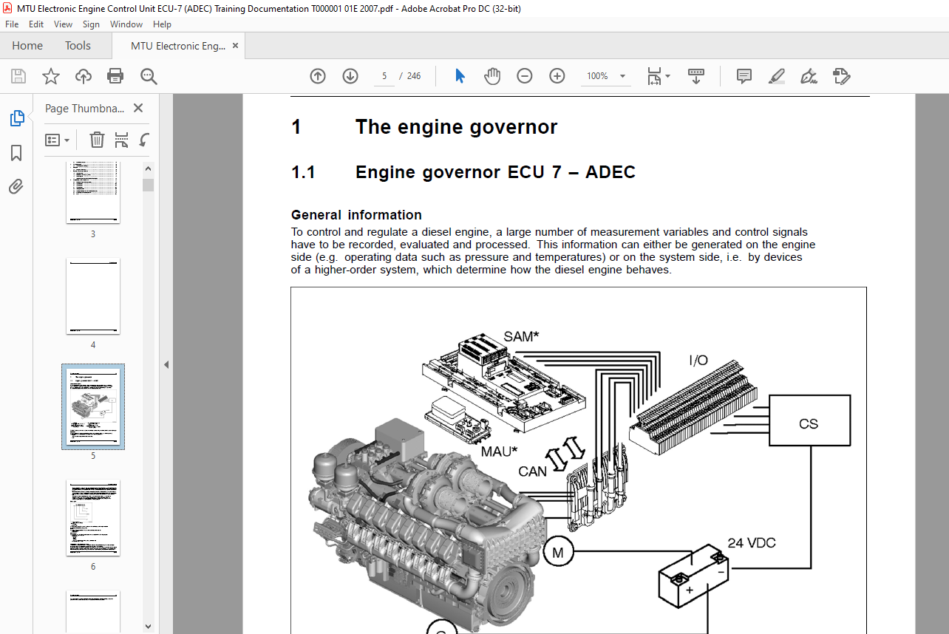Image resolution: width=949 pixels, height=634 pixels.
Task: Zoom in with the plus icon
Action: 557,76
